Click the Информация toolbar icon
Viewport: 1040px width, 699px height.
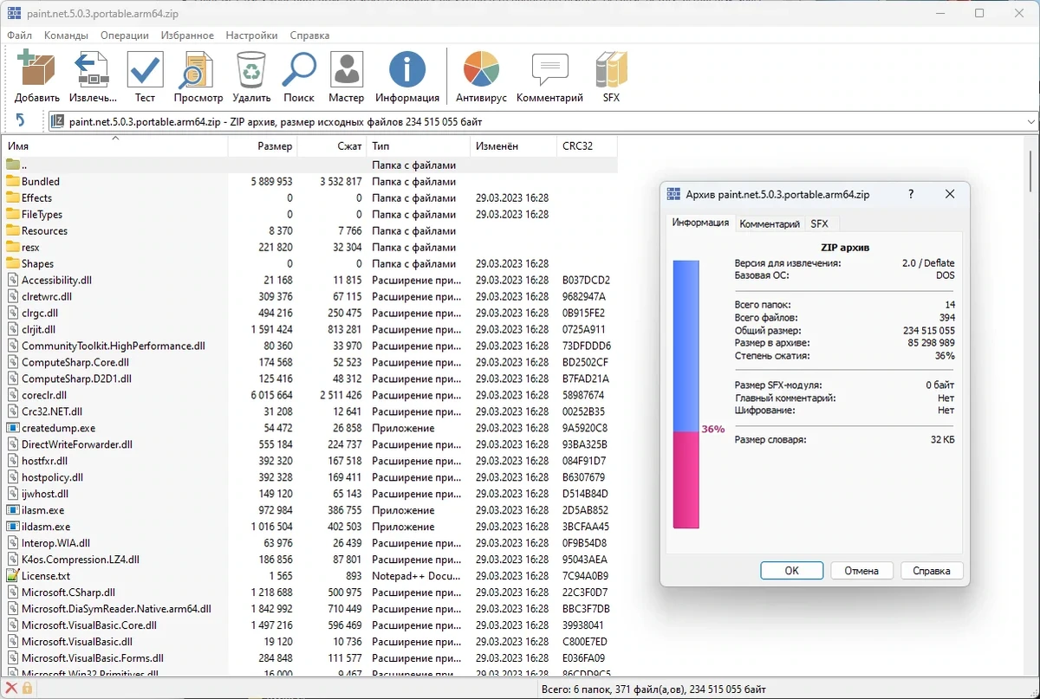coord(407,69)
